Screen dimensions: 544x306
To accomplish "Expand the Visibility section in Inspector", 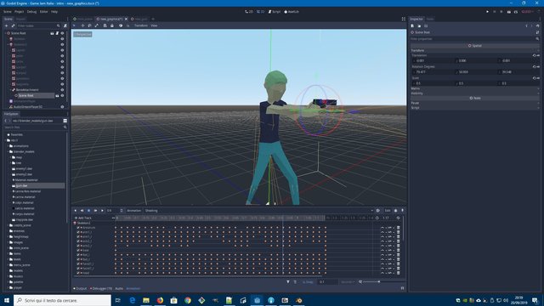I will (x=474, y=93).
